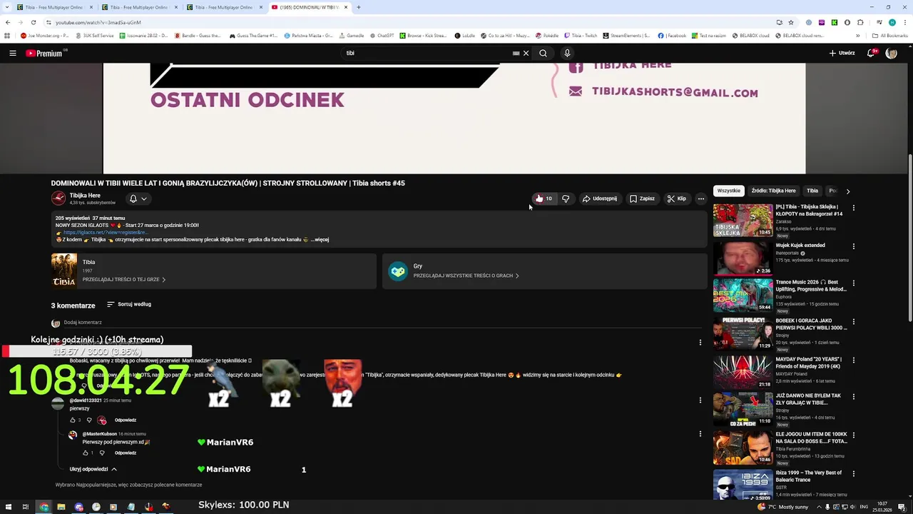Open subscription bell dropdown for Tibijka Here
913x514 pixels.
click(138, 198)
